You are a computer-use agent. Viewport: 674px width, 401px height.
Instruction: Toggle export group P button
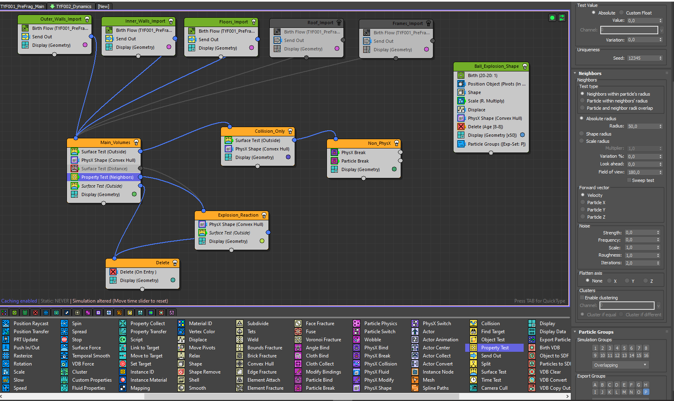click(x=646, y=392)
